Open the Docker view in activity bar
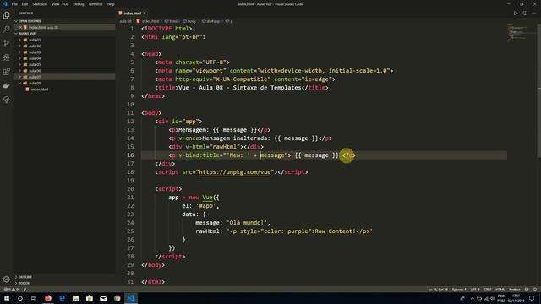The height and width of the screenshot is (304, 541). click(x=6, y=85)
